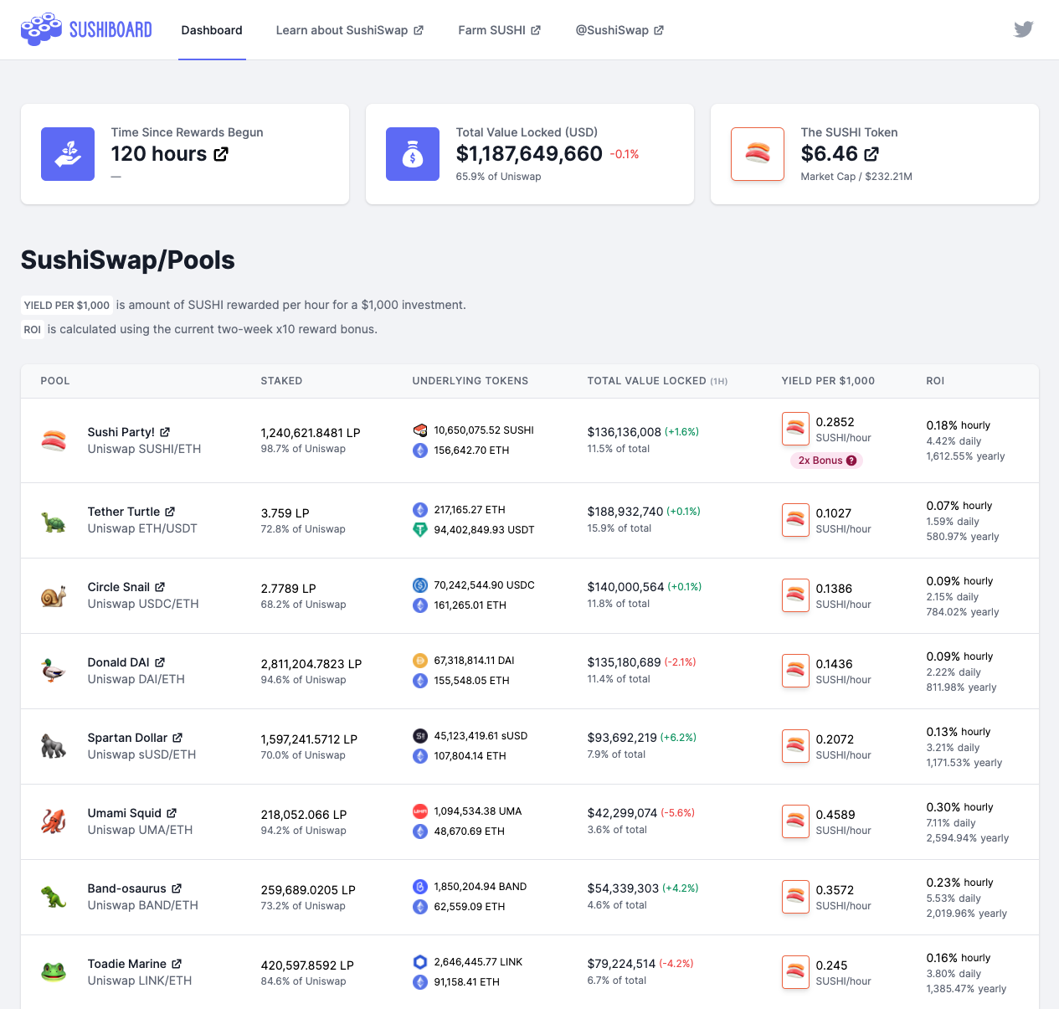Click the Tether Turtle pool turtle emoji
Screen dimensions: 1059x1009
(x=54, y=521)
